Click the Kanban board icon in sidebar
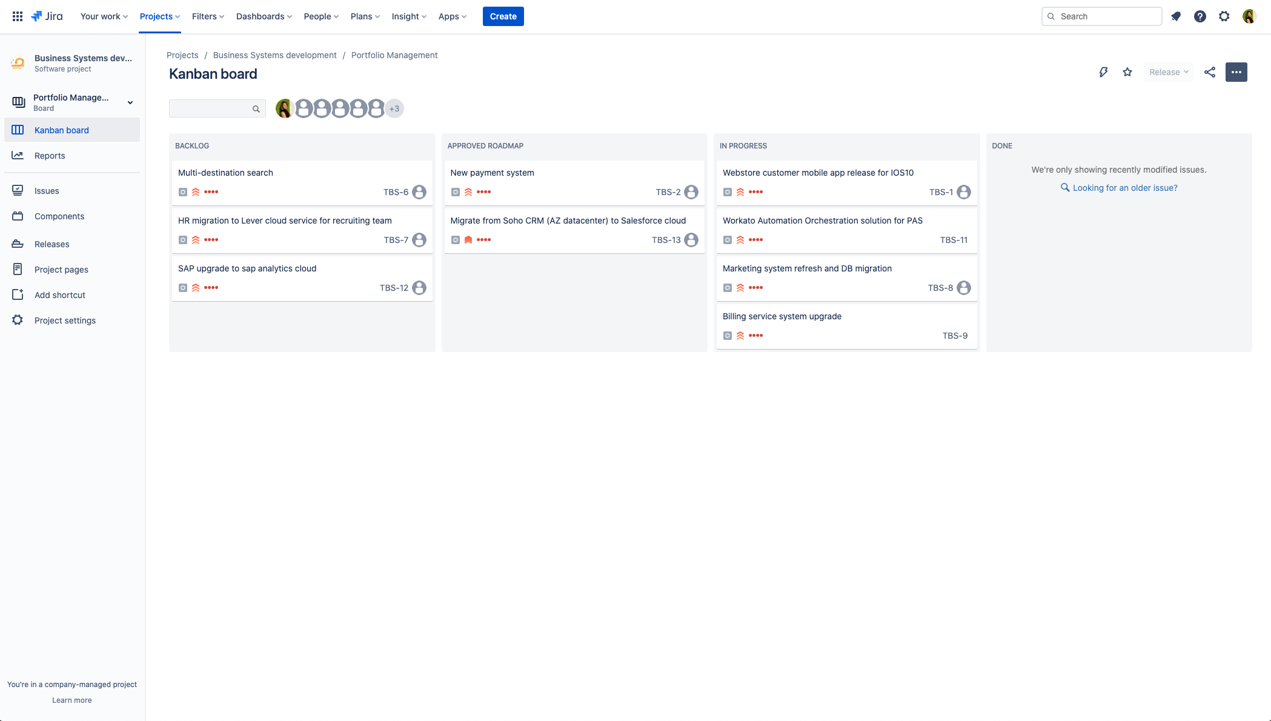Viewport: 1271px width, 721px height. [18, 130]
